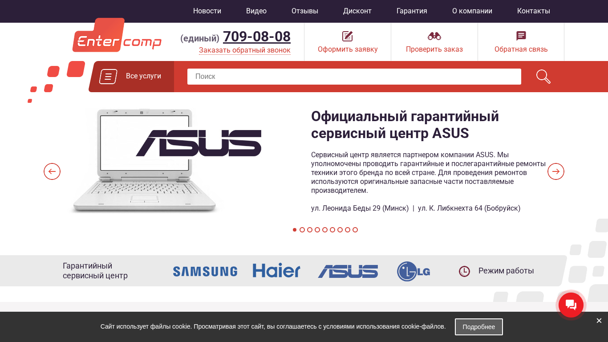Screen dimensions: 608x342
Task: Click the Haier brand logo
Action: point(276,270)
